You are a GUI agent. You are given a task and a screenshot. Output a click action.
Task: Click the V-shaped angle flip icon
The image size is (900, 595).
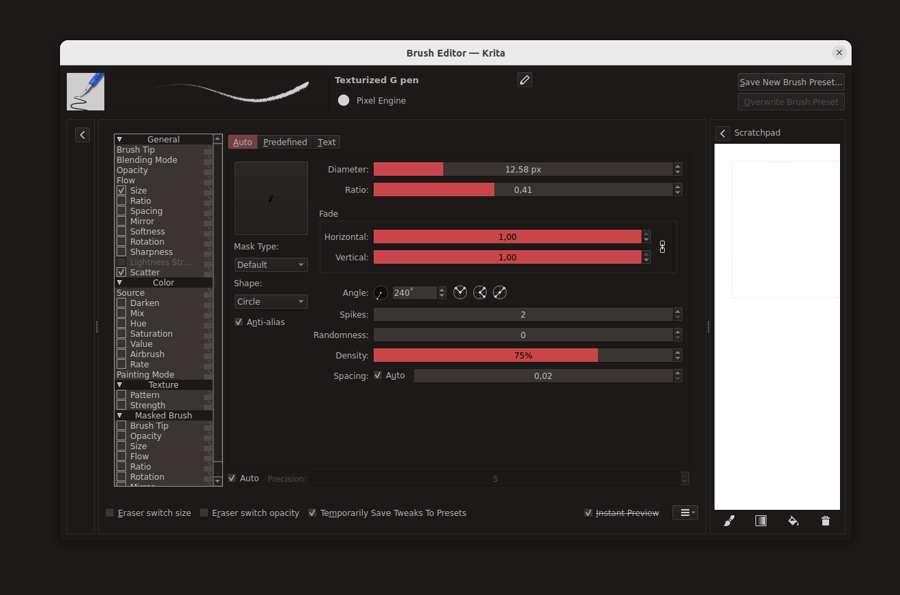tap(460, 293)
